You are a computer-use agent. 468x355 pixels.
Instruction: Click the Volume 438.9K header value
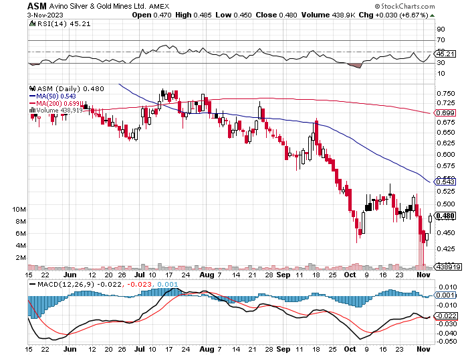click(x=328, y=15)
